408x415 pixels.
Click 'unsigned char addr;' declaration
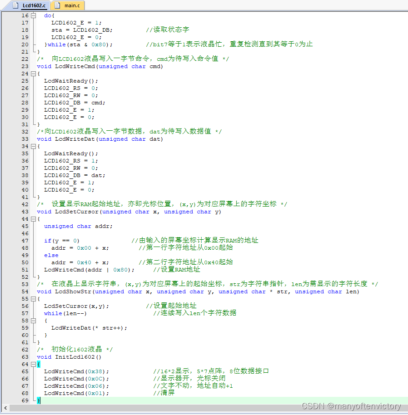coord(78,226)
